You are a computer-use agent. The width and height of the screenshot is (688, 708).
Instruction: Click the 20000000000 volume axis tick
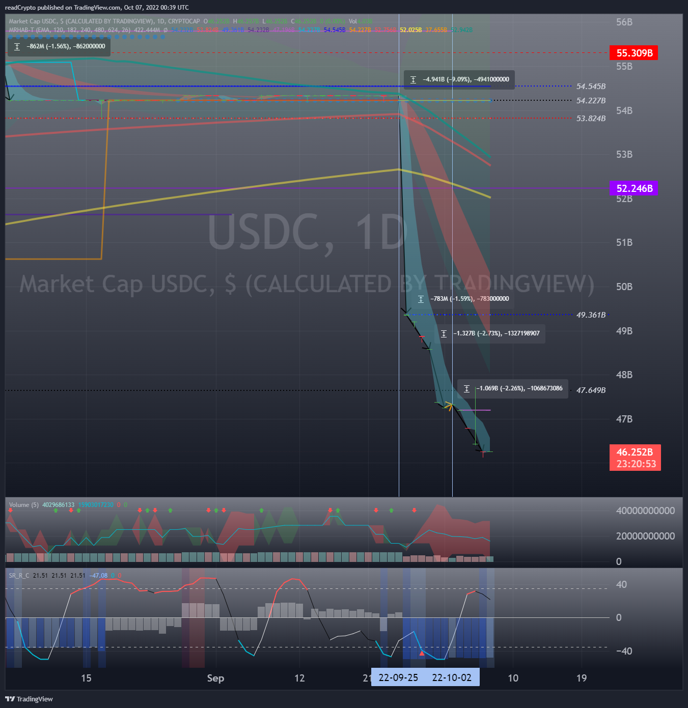645,536
